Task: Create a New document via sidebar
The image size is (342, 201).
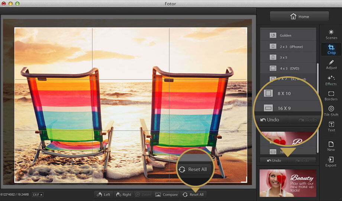Action: click(x=331, y=146)
